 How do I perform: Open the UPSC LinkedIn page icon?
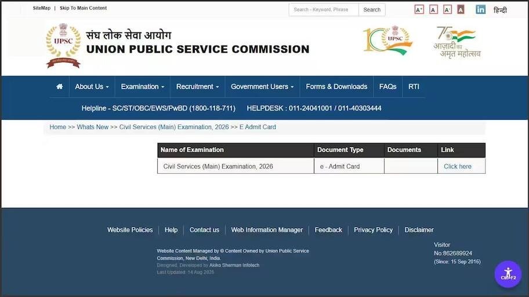(480, 9)
